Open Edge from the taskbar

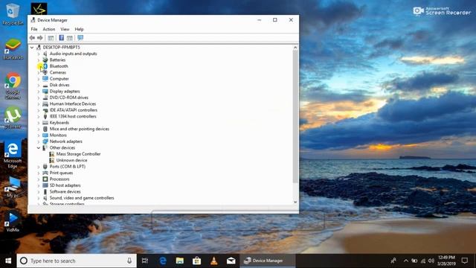pyautogui.click(x=163, y=261)
